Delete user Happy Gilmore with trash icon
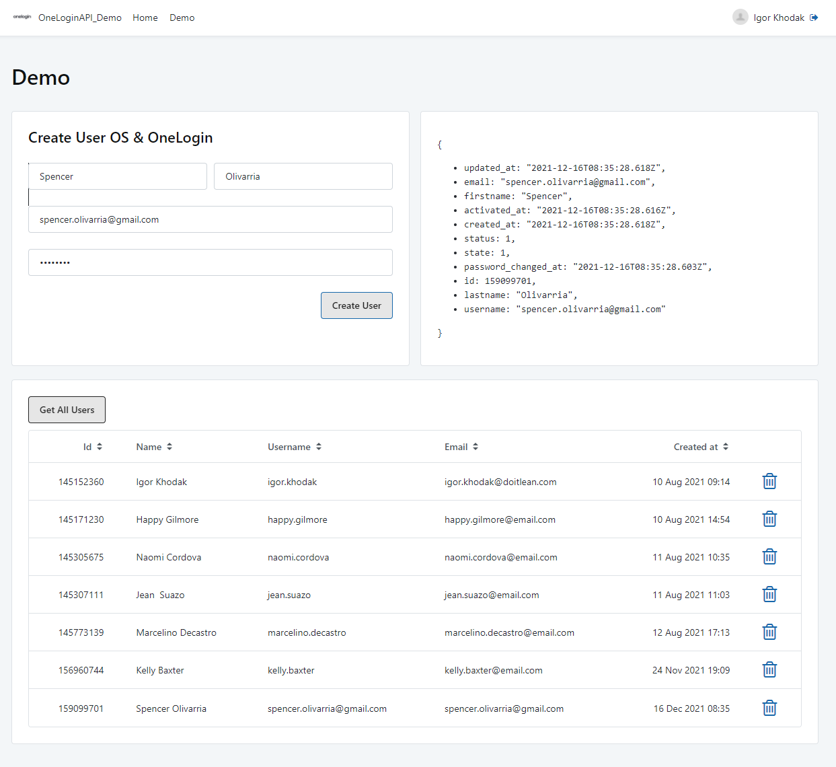Viewport: 836px width, 767px height. (769, 519)
